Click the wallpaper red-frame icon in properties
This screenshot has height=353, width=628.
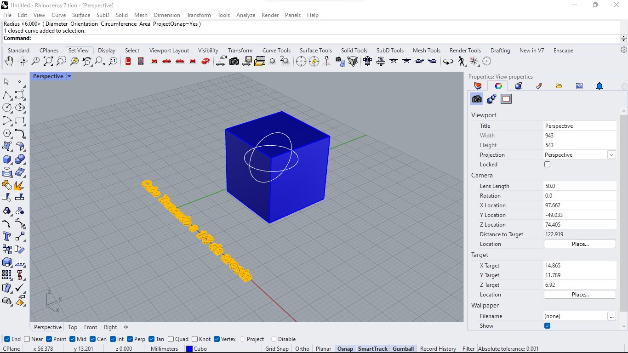pos(506,99)
